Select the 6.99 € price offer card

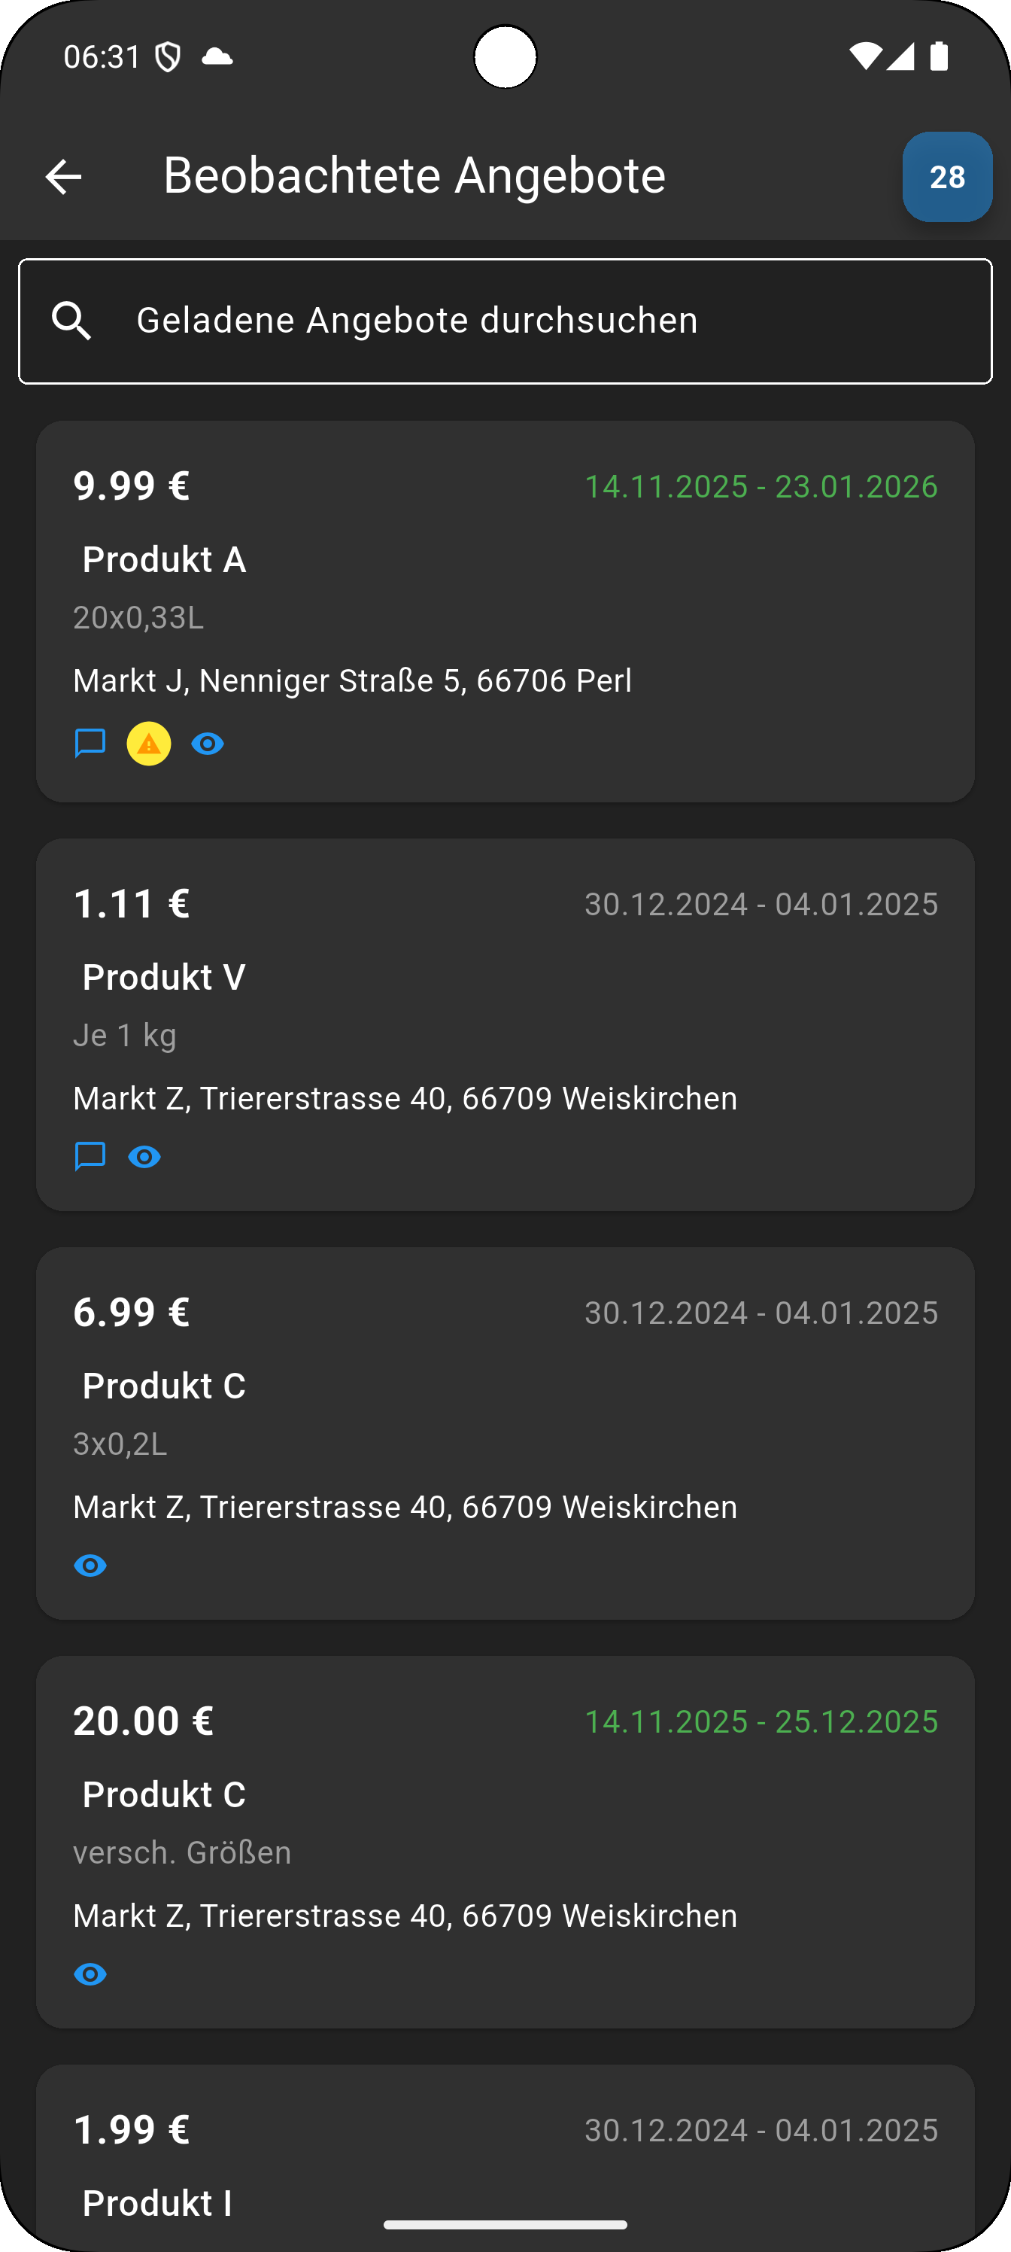click(x=131, y=1312)
